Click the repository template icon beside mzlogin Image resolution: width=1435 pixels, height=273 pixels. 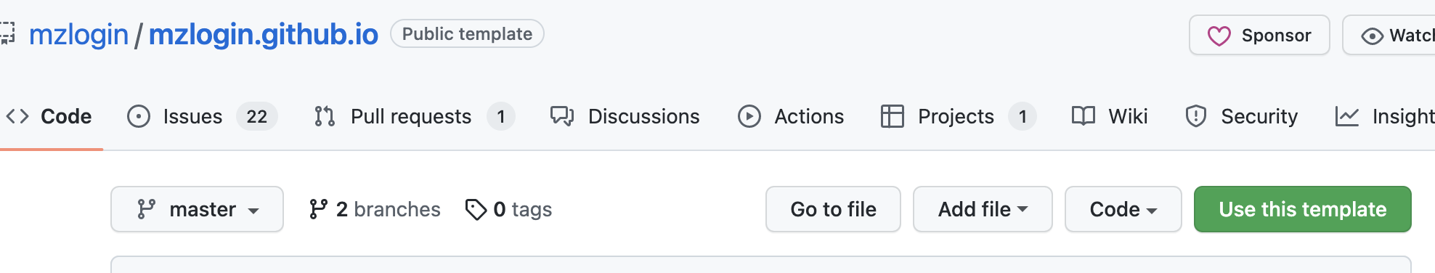pos(7,33)
